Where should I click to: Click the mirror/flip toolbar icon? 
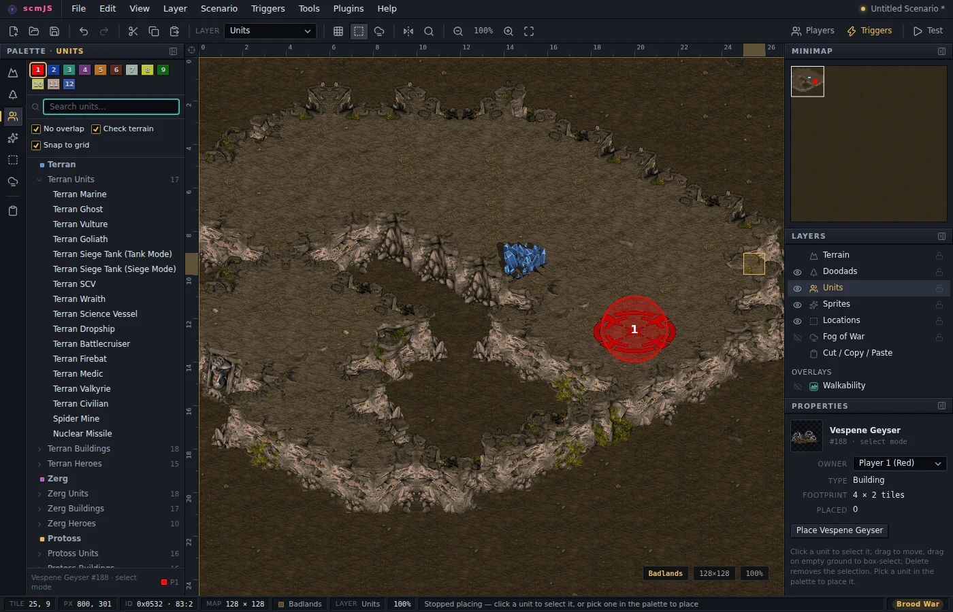click(408, 31)
